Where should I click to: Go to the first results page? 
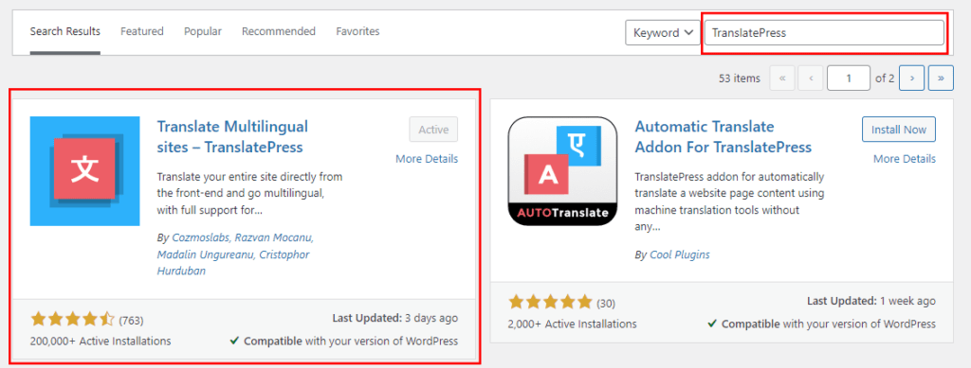(782, 79)
